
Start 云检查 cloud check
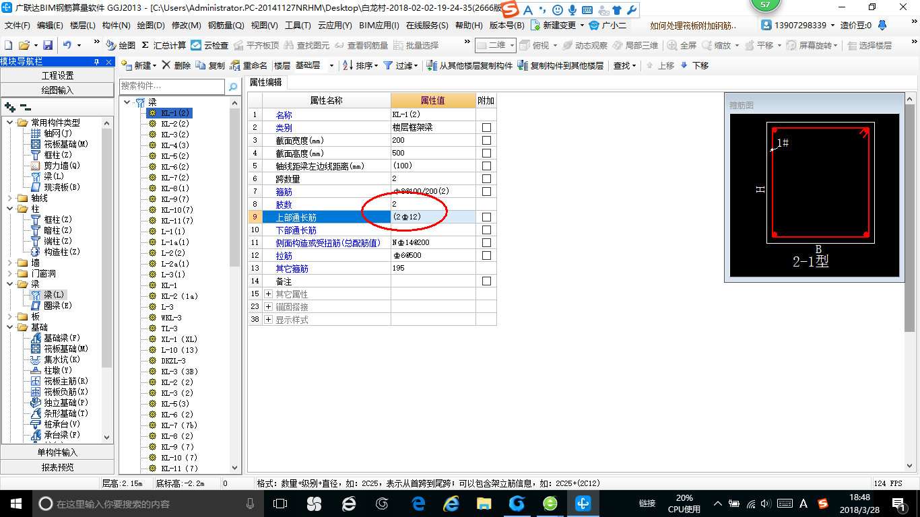pos(209,45)
